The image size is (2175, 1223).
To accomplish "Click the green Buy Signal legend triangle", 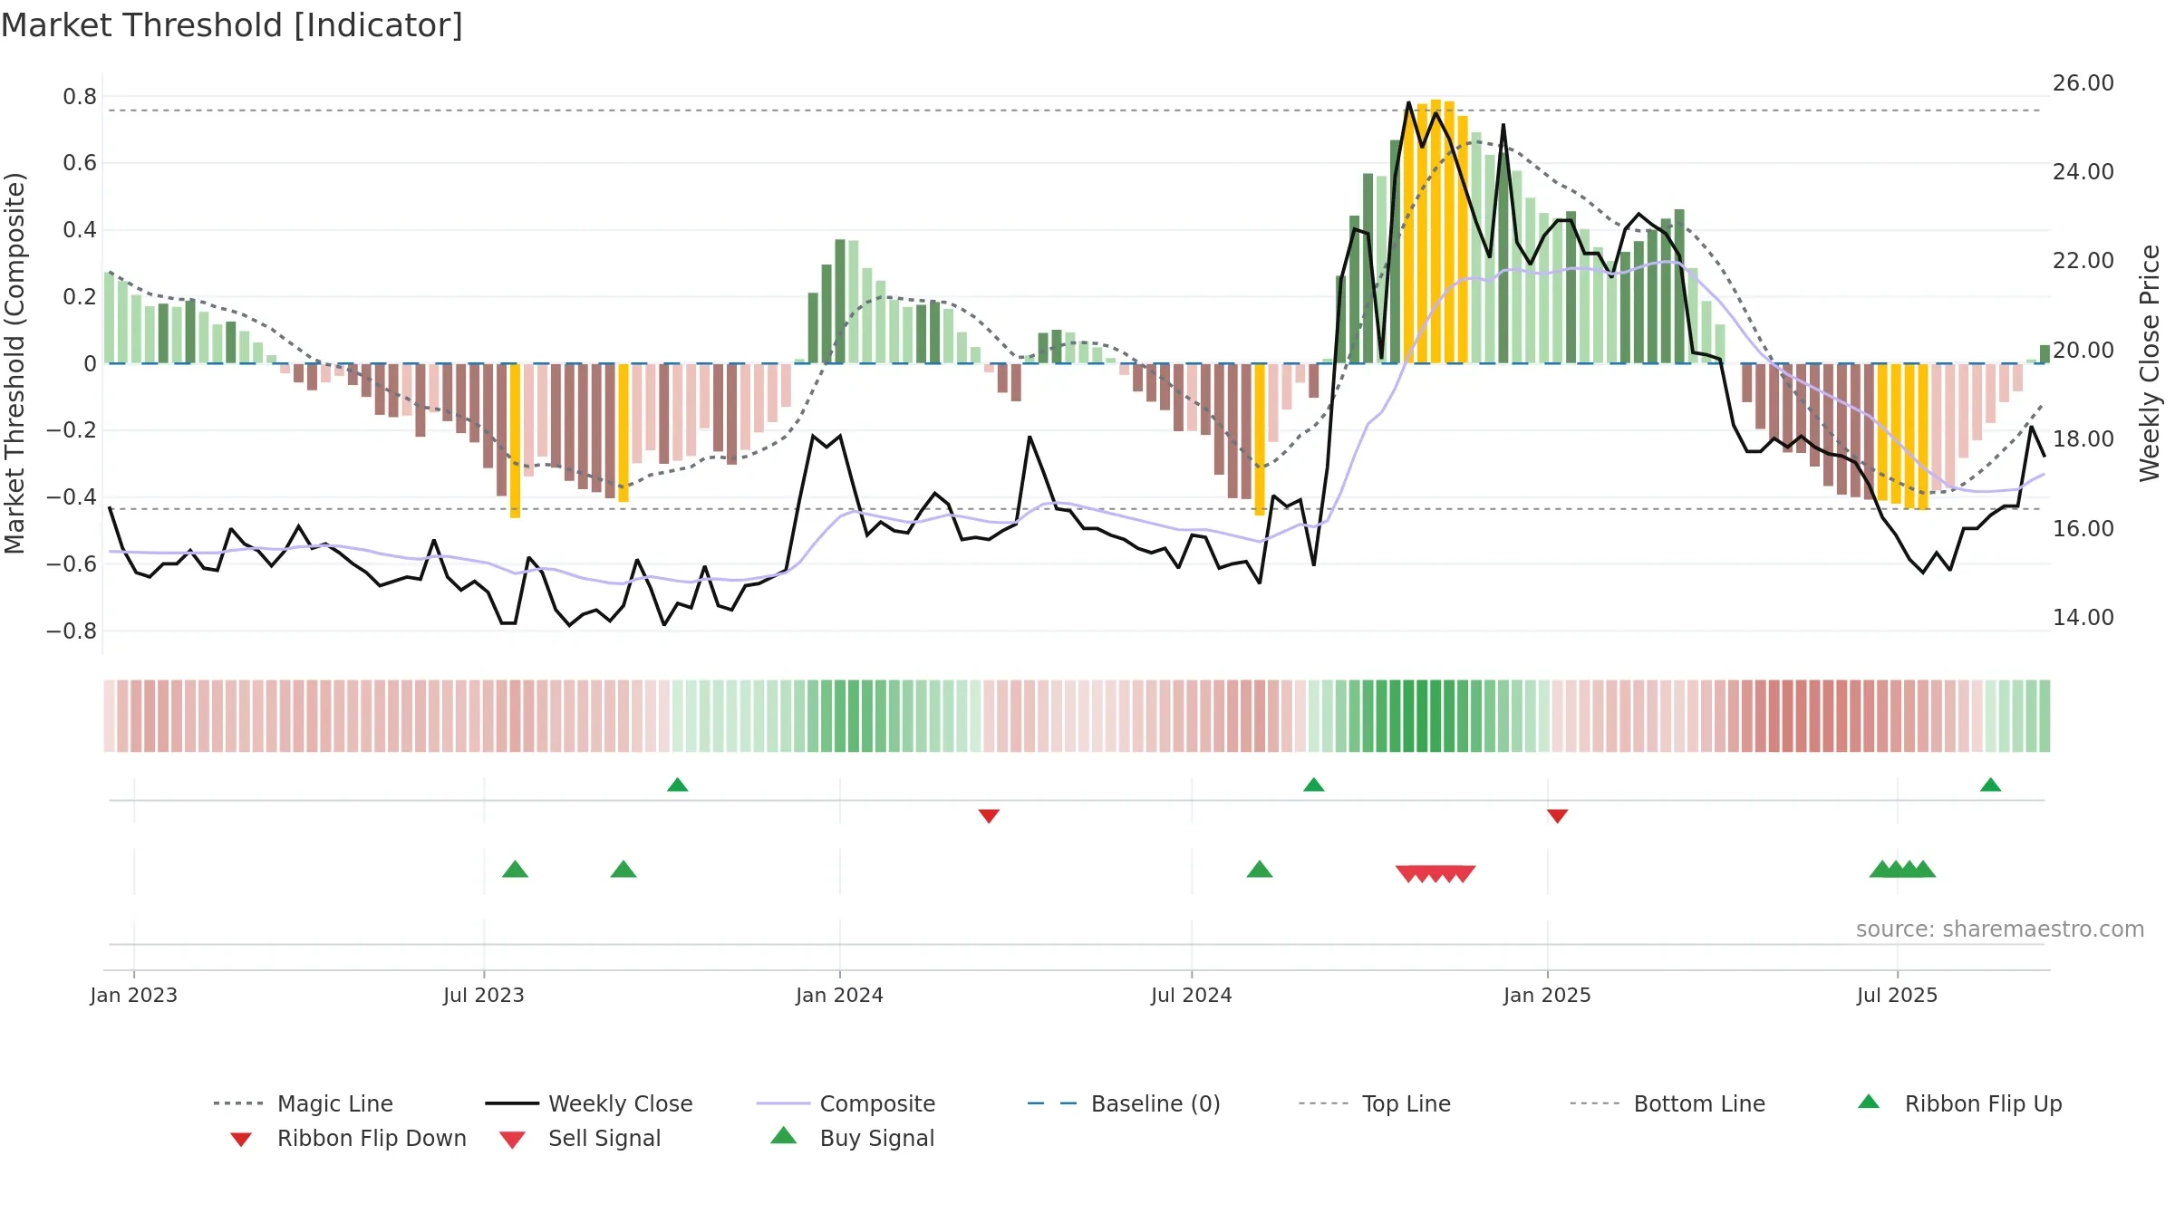I will click(x=784, y=1135).
